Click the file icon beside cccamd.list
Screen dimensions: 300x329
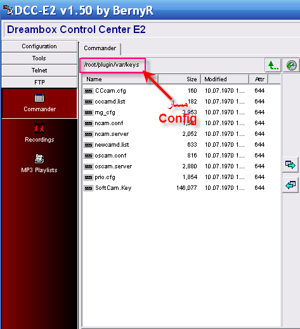88,102
